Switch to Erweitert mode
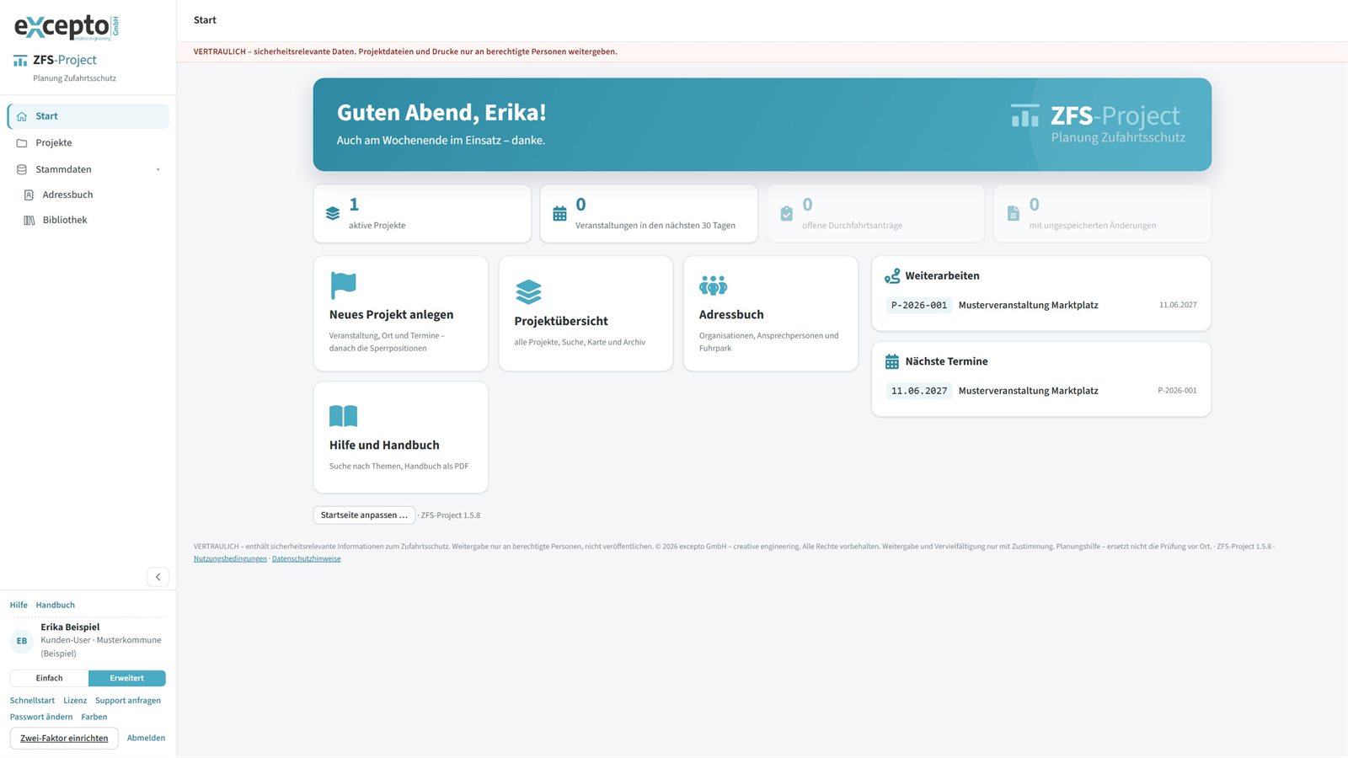 (x=126, y=678)
